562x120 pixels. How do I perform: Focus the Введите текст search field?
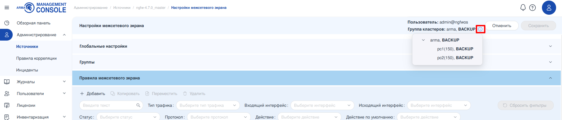pyautogui.click(x=108, y=105)
